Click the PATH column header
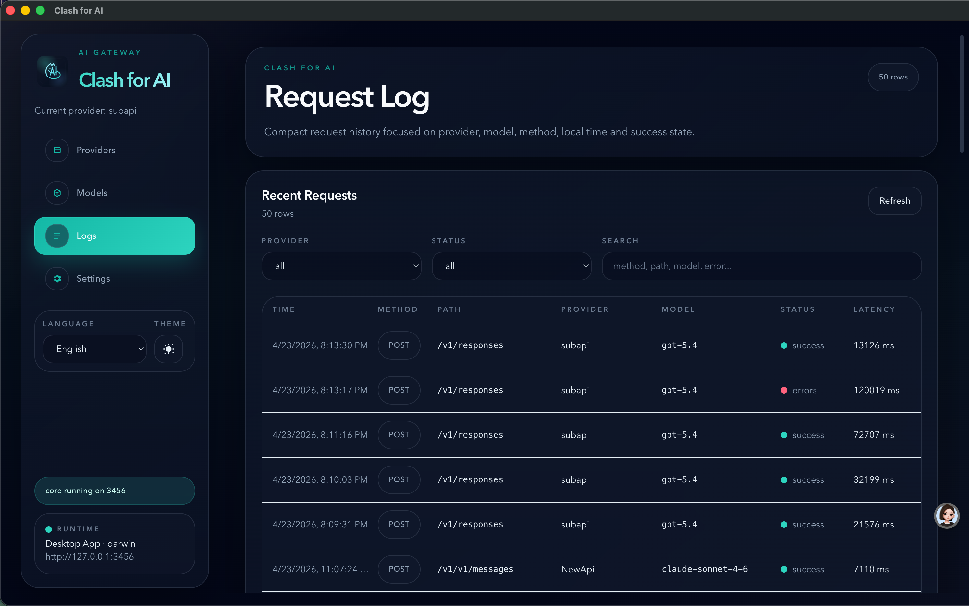This screenshot has width=969, height=606. (x=449, y=309)
